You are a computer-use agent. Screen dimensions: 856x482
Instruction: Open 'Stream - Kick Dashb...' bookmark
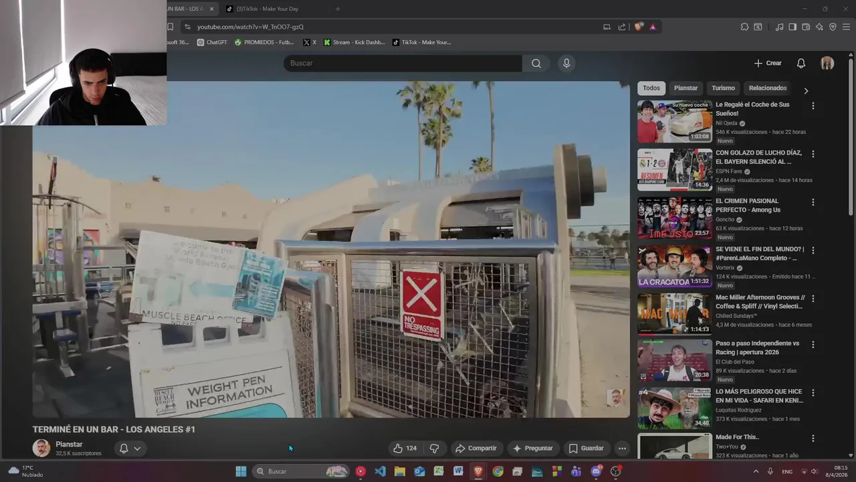tap(354, 42)
